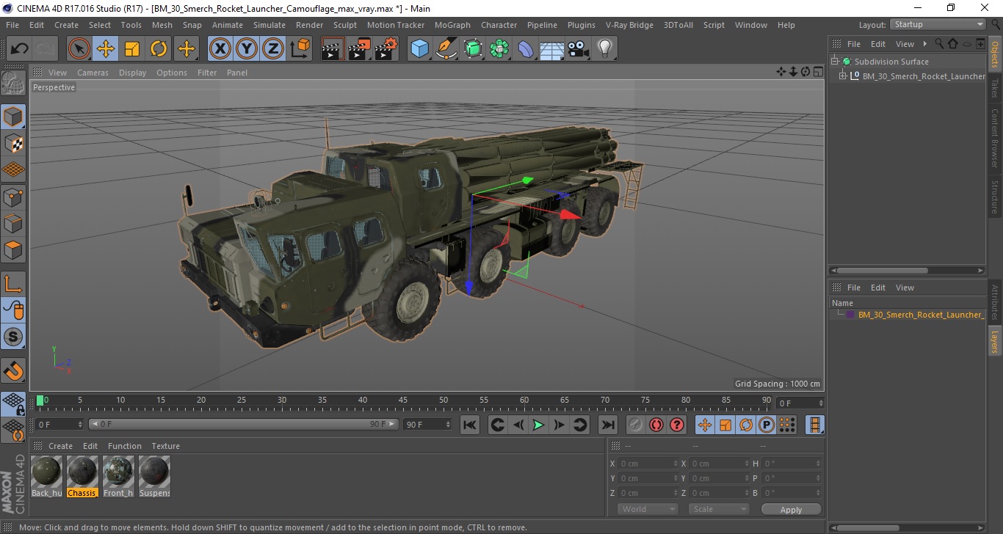Add a Subdivision Surface generator
This screenshot has height=534, width=1003.
pos(473,49)
